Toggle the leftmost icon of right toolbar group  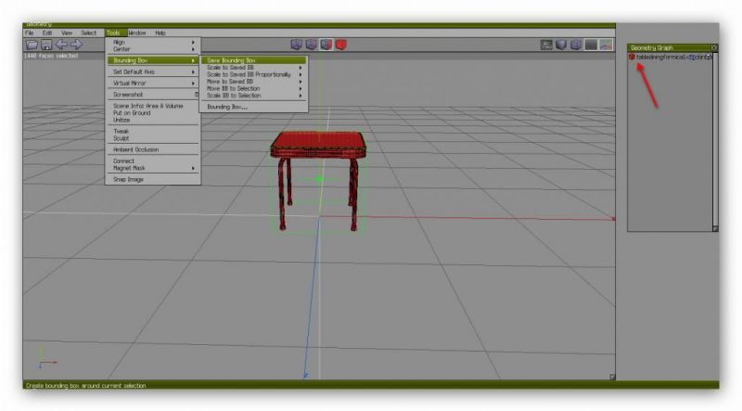coord(547,44)
